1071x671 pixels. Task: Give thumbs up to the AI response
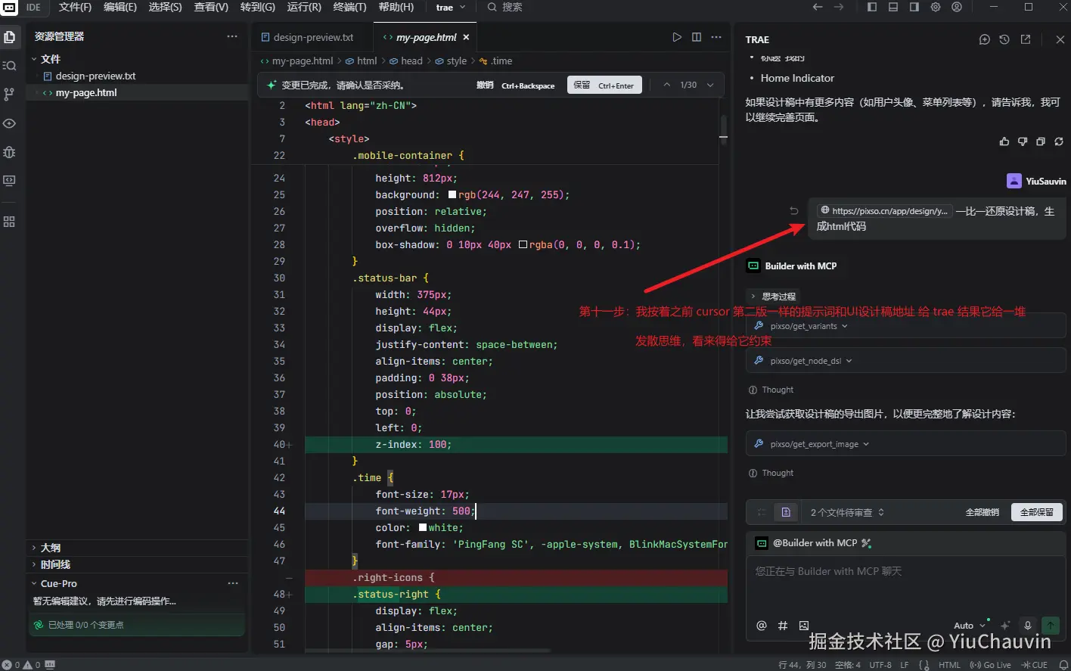pyautogui.click(x=1004, y=141)
